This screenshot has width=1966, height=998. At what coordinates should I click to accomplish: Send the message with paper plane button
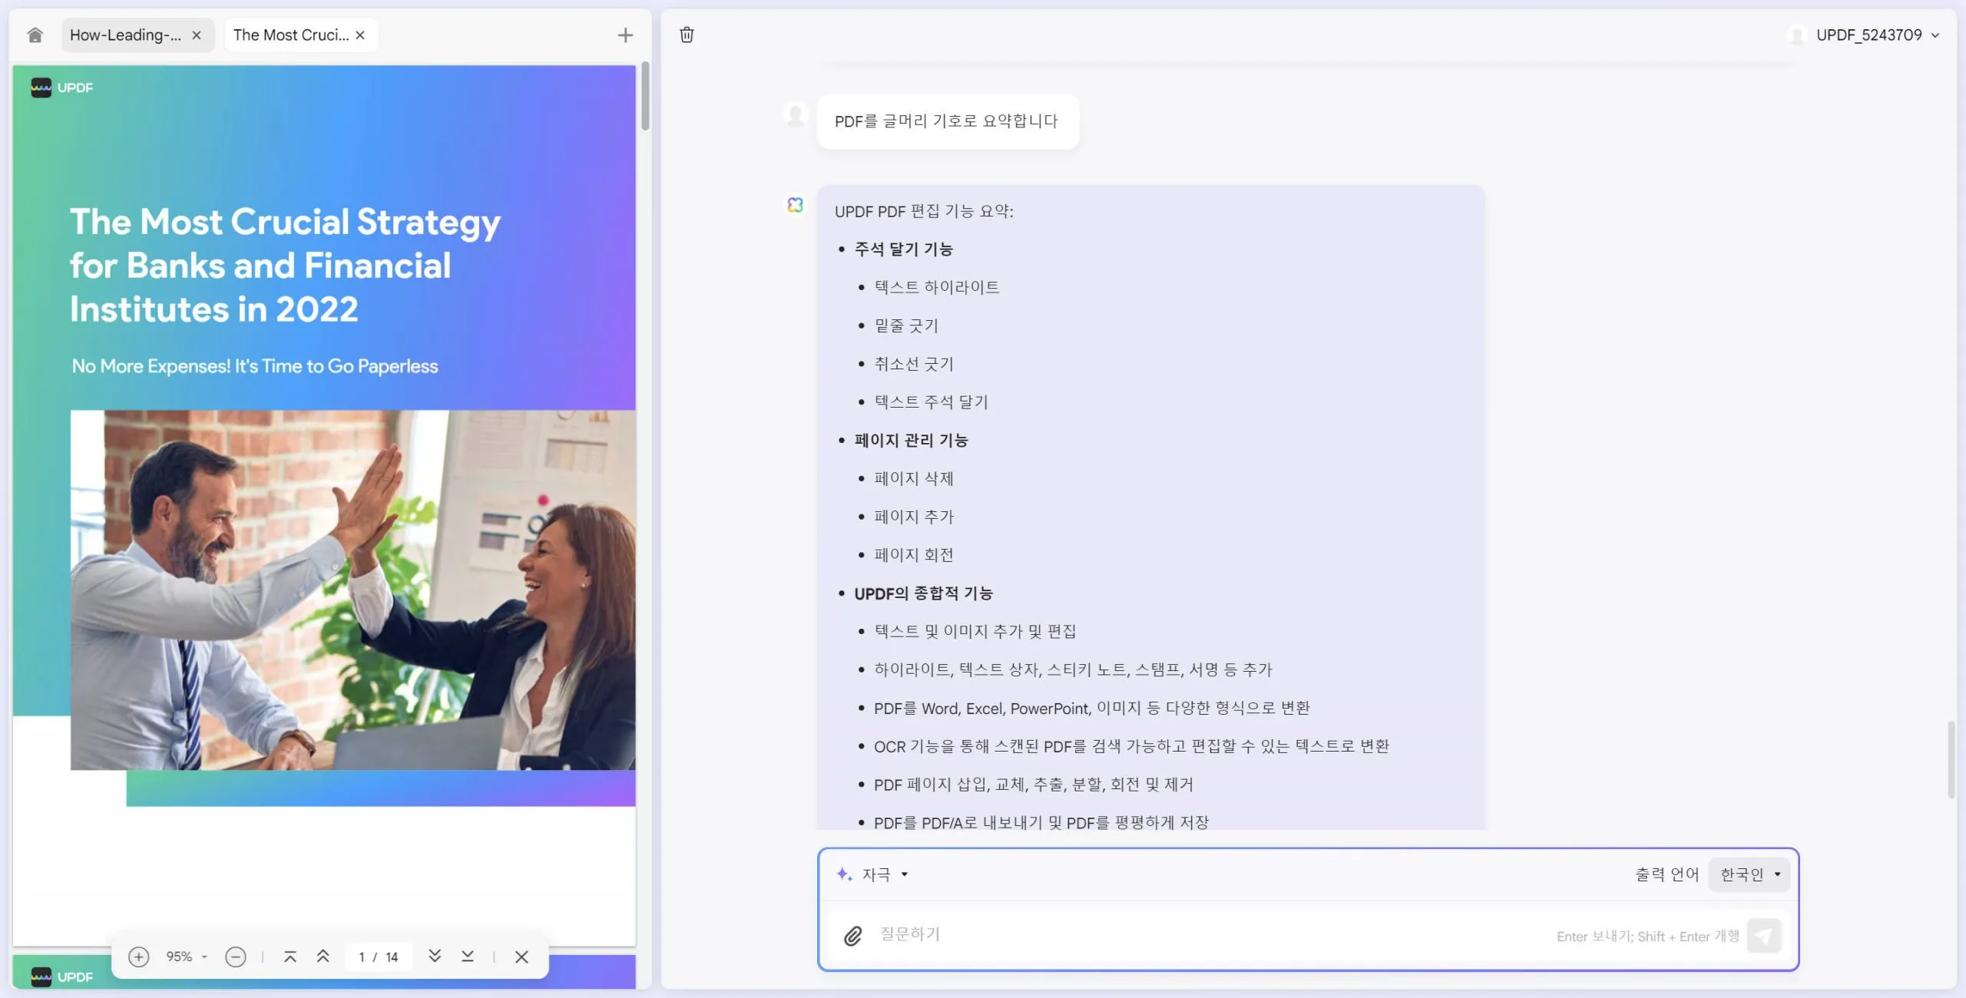click(x=1764, y=936)
